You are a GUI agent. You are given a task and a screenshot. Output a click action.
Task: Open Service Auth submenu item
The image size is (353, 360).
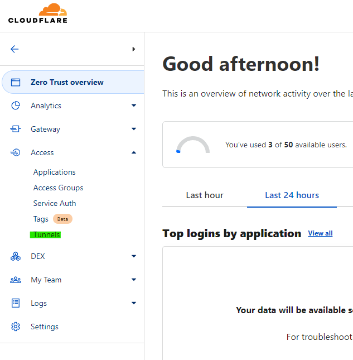click(x=55, y=203)
